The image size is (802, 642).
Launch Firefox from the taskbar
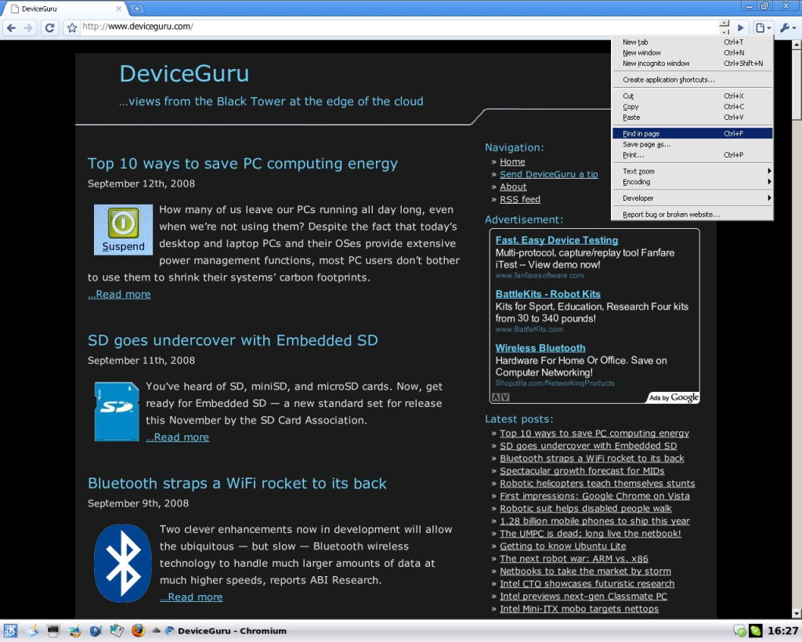tap(138, 631)
